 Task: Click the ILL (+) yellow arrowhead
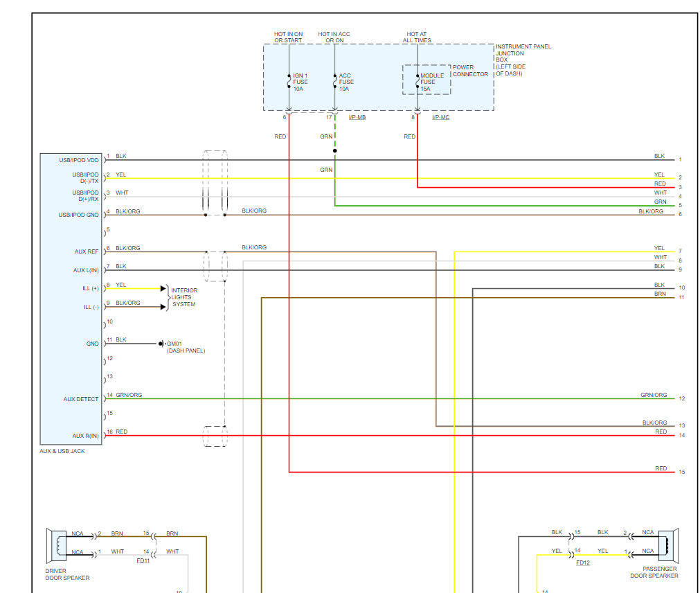coord(163,288)
